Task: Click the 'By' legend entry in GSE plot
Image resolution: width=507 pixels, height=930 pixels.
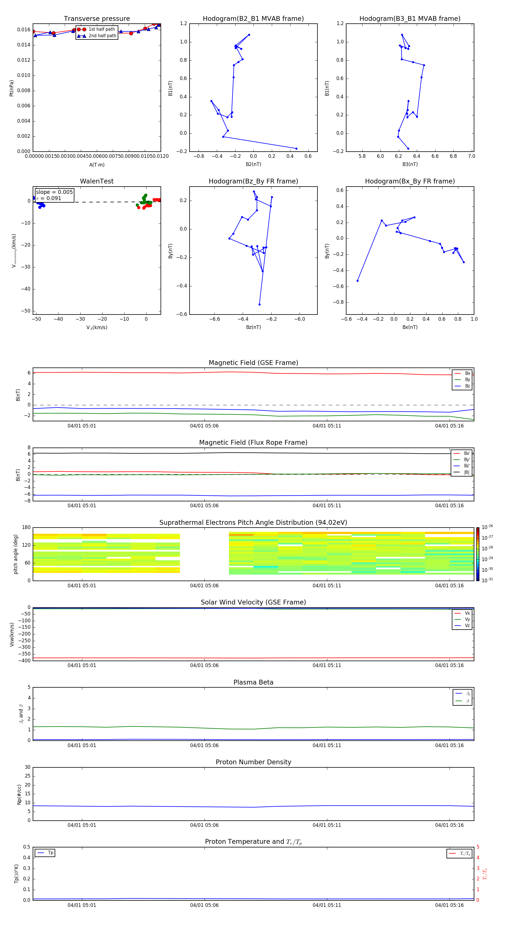Action: pos(462,380)
